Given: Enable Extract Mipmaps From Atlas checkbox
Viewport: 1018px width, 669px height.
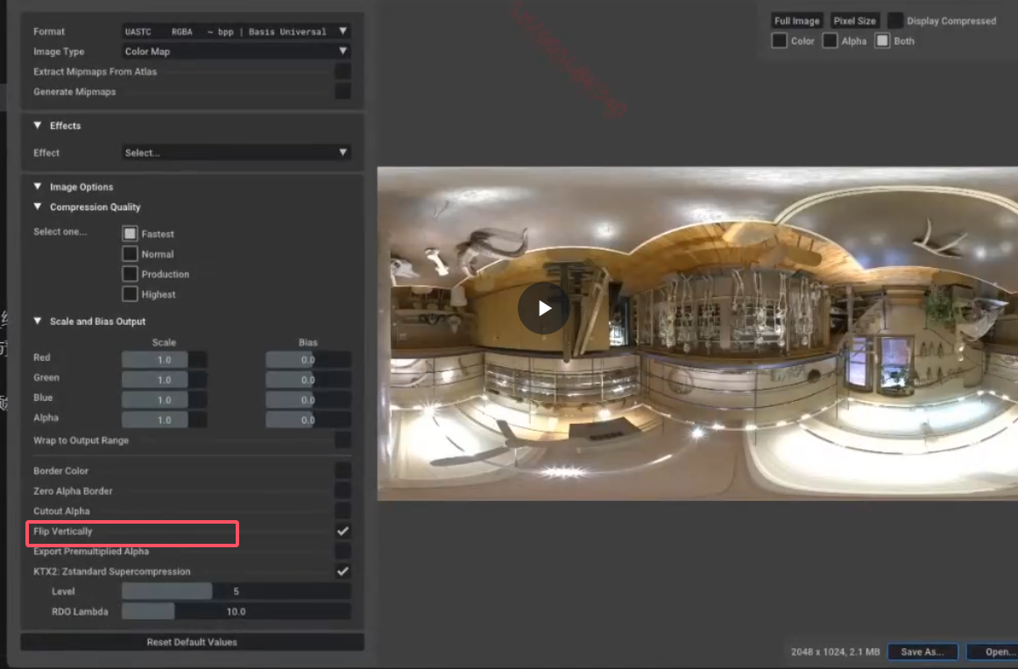Looking at the screenshot, I should pyautogui.click(x=343, y=72).
